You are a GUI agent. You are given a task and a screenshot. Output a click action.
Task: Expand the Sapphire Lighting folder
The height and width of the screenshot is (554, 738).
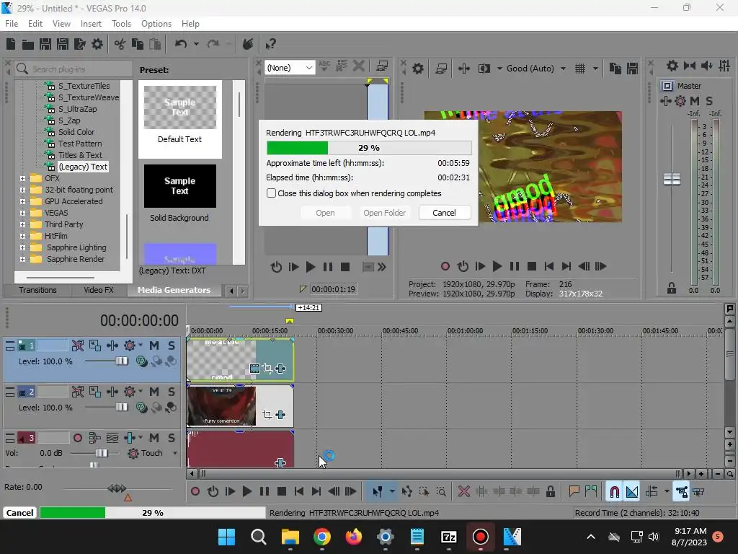coord(22,247)
